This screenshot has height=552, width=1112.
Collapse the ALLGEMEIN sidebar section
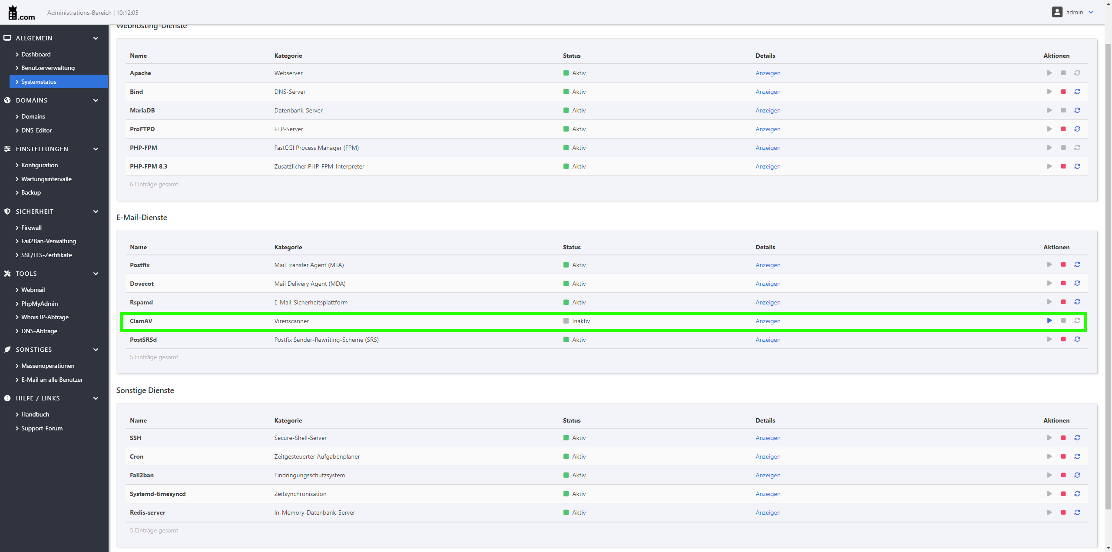coord(96,38)
